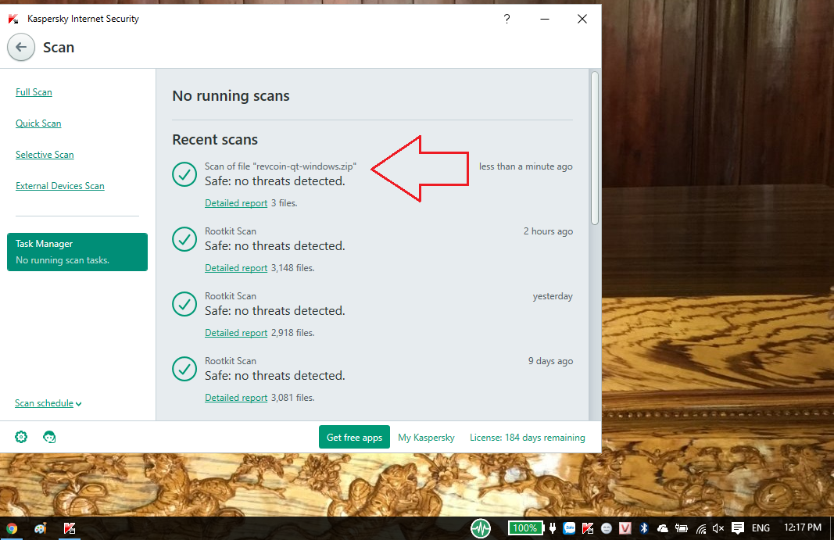This screenshot has width=834, height=540.
Task: Click the '2 hours ago' timestamp
Action: pos(548,231)
